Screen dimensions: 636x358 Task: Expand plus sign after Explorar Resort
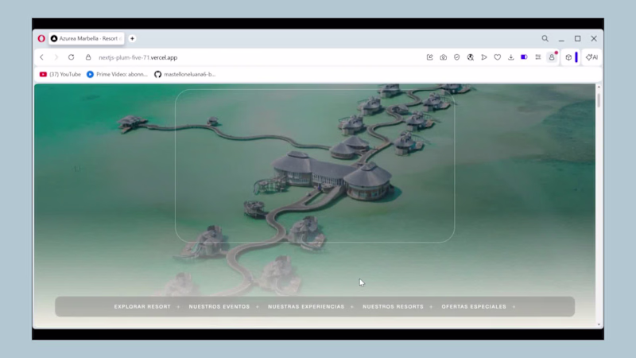(178, 307)
